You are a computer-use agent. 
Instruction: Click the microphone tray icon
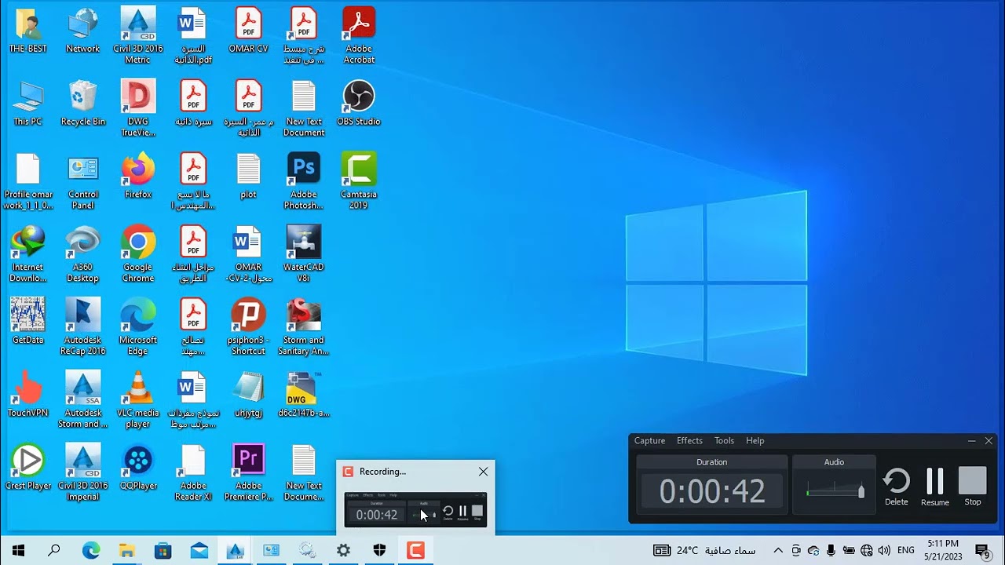point(831,551)
